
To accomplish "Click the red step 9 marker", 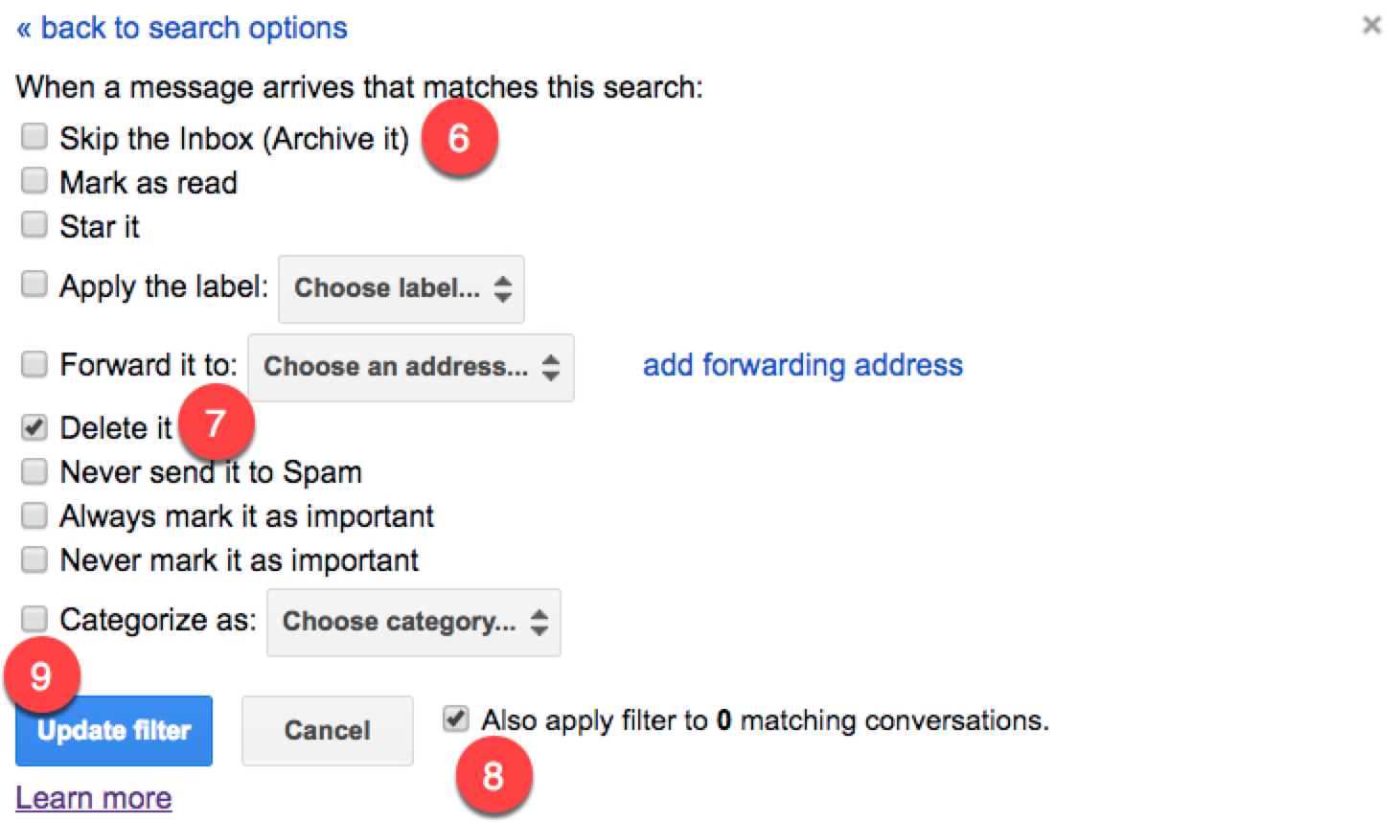I will pyautogui.click(x=41, y=676).
